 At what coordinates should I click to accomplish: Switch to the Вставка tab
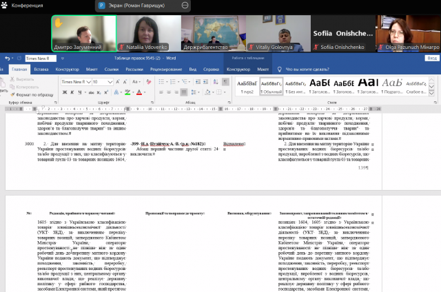pyautogui.click(x=41, y=69)
